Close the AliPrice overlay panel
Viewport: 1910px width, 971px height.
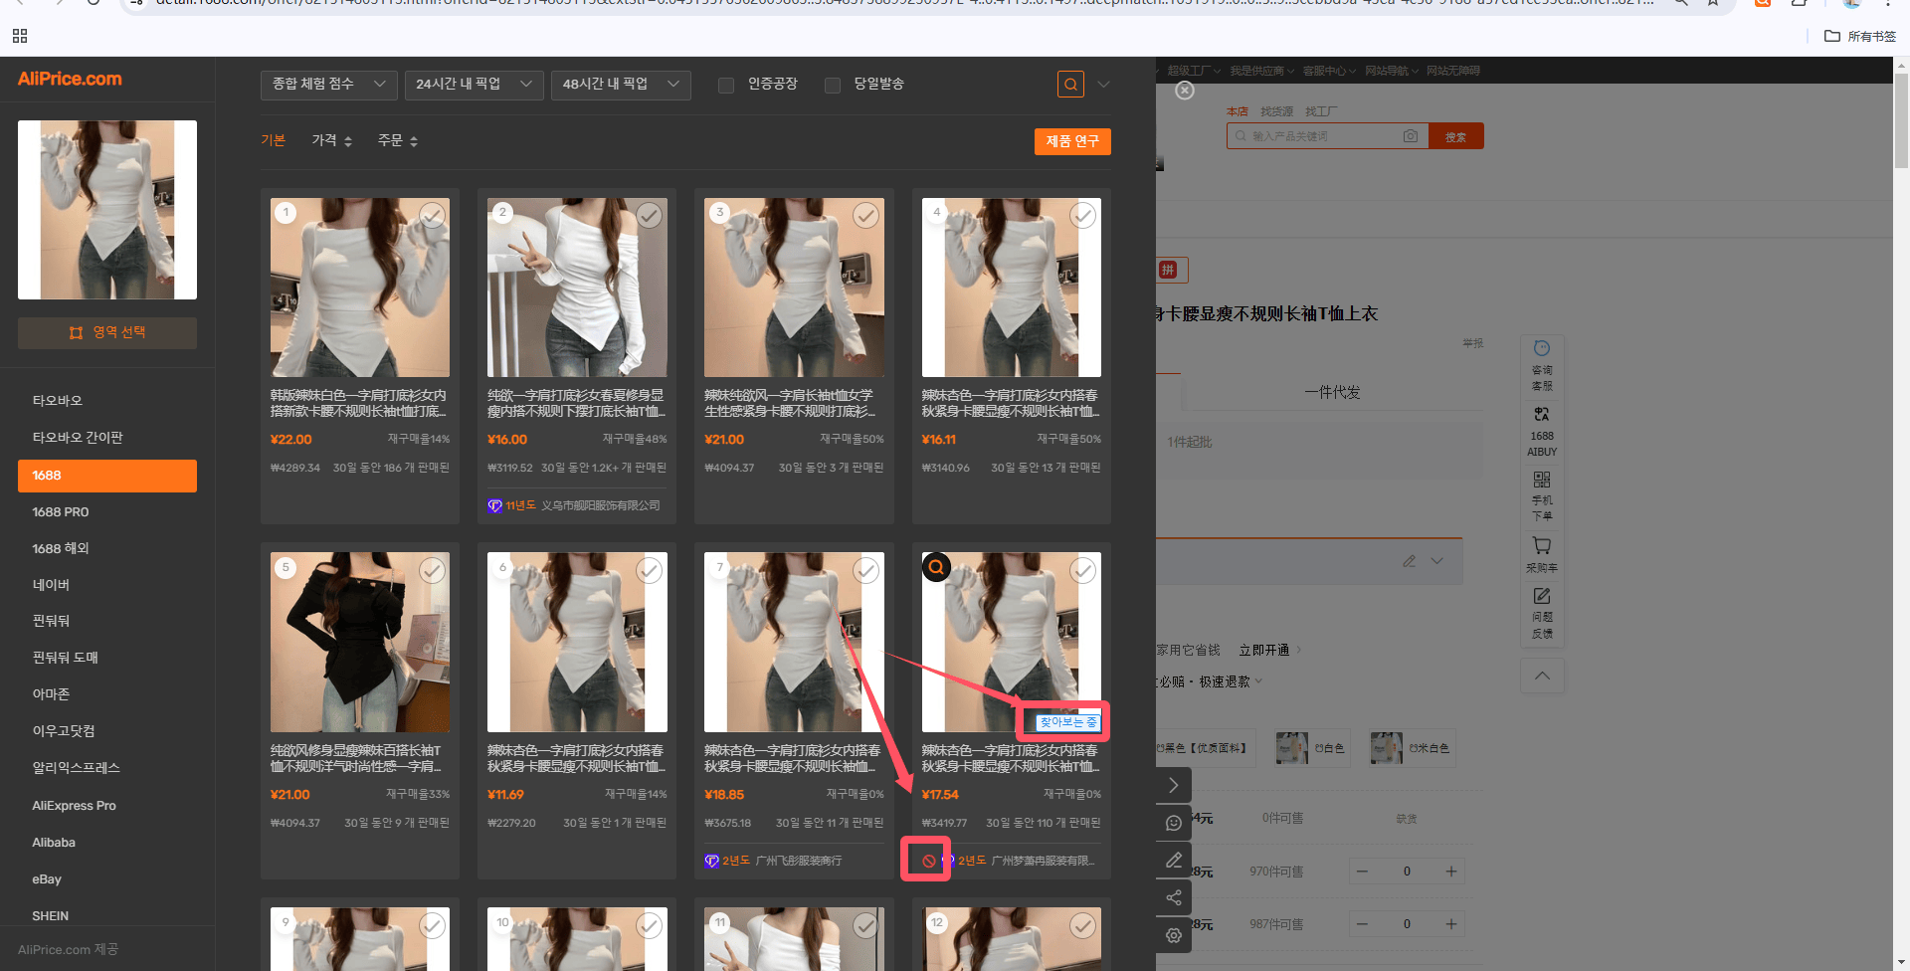pyautogui.click(x=1184, y=91)
